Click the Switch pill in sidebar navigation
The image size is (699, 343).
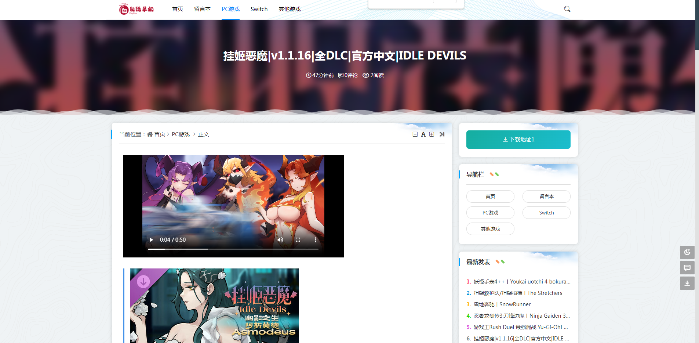click(x=546, y=213)
